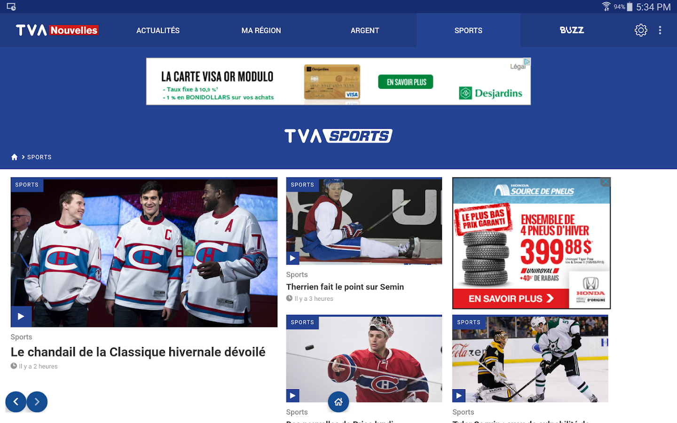Open 'Therrien fait le point sur Semin' headline
This screenshot has width=677, height=423.
(x=345, y=287)
